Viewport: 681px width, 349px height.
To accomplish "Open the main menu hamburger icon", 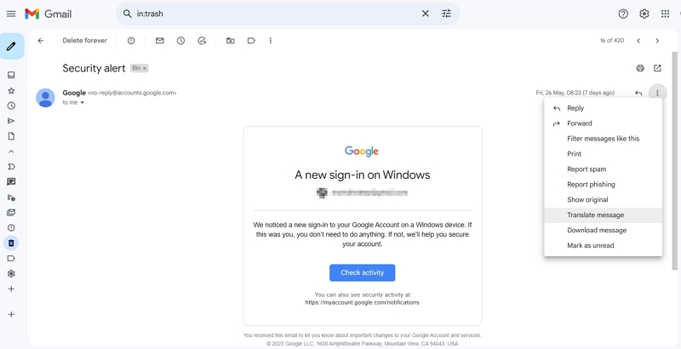I will click(11, 14).
